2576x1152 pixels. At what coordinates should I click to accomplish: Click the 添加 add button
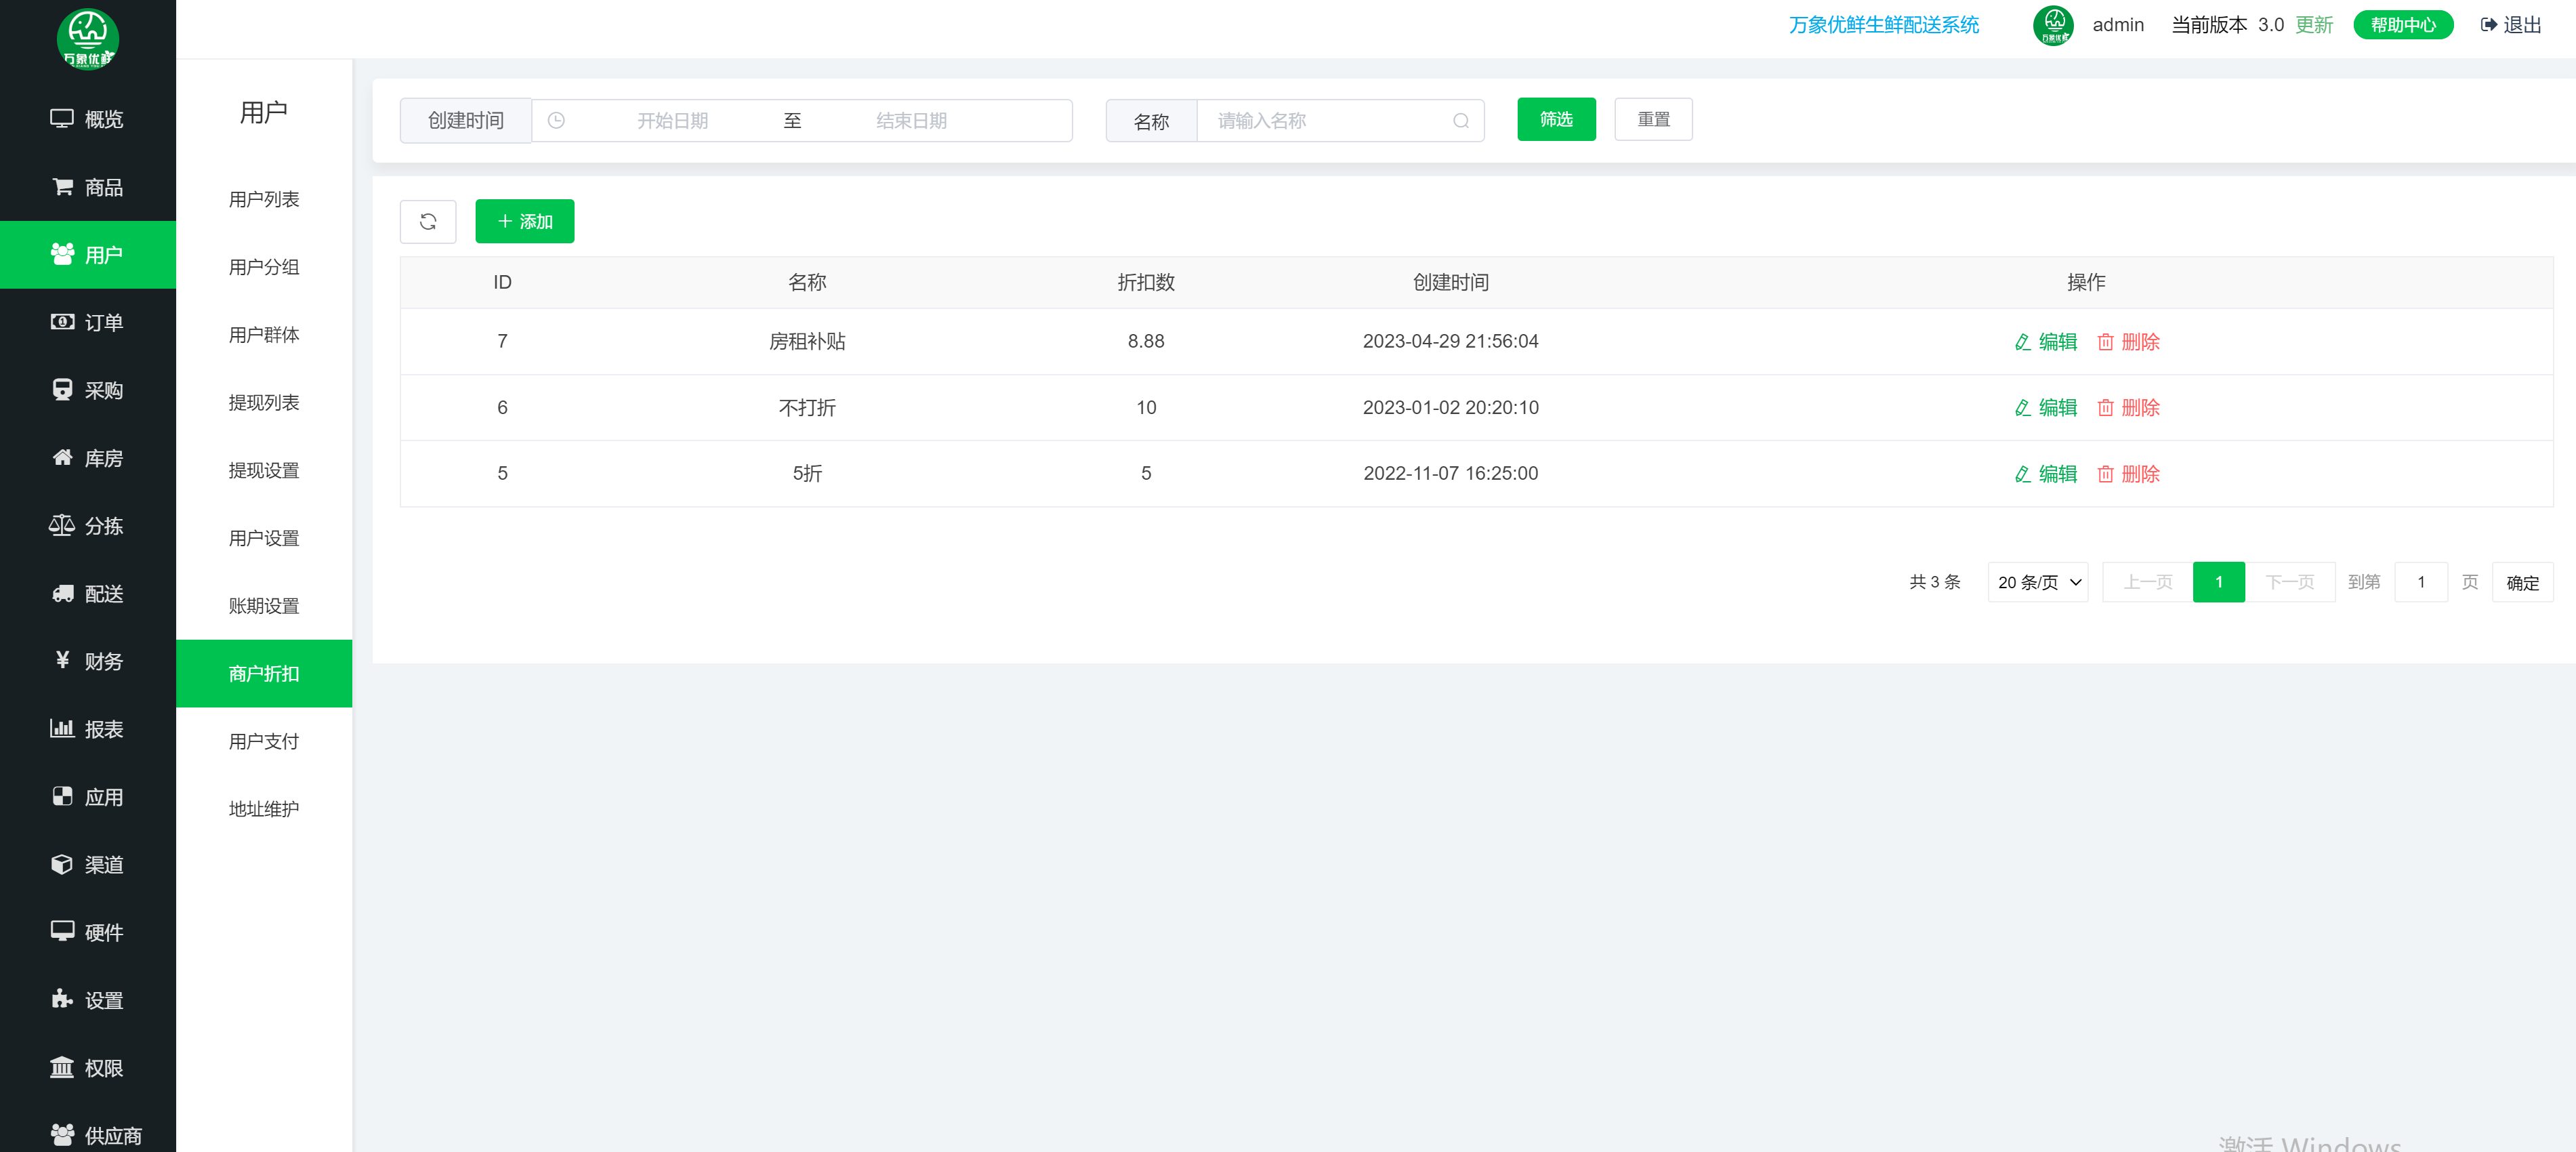pos(524,221)
